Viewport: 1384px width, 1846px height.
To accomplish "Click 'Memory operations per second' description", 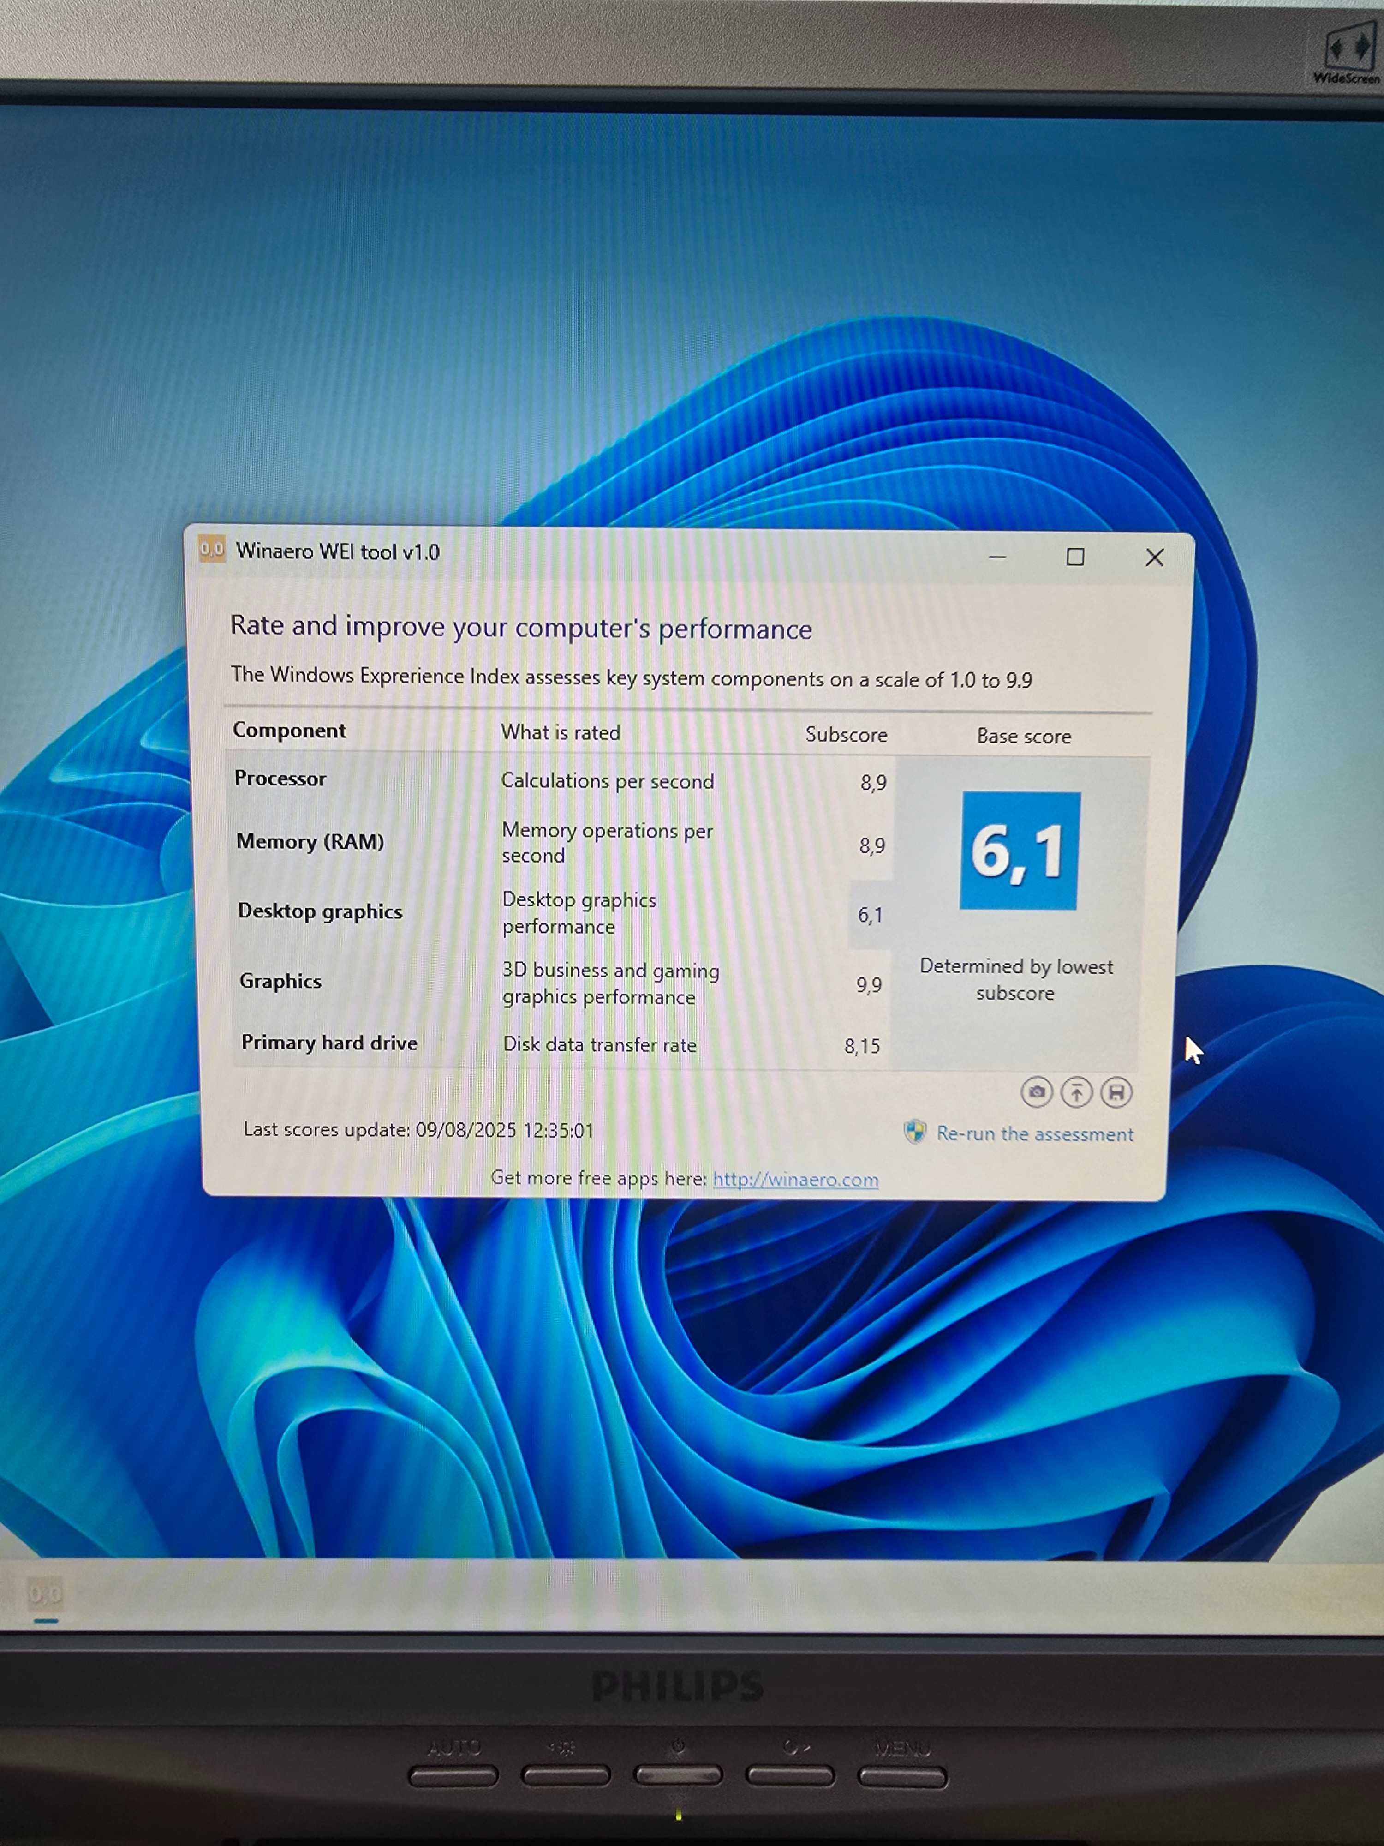I will (607, 843).
